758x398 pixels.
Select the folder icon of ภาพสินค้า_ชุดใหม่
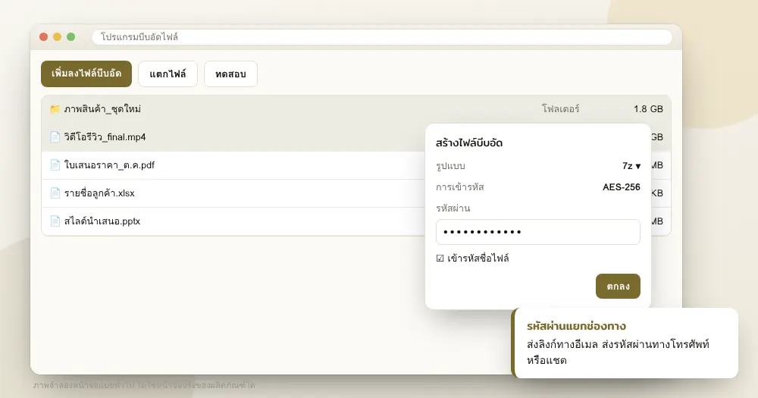coord(55,109)
